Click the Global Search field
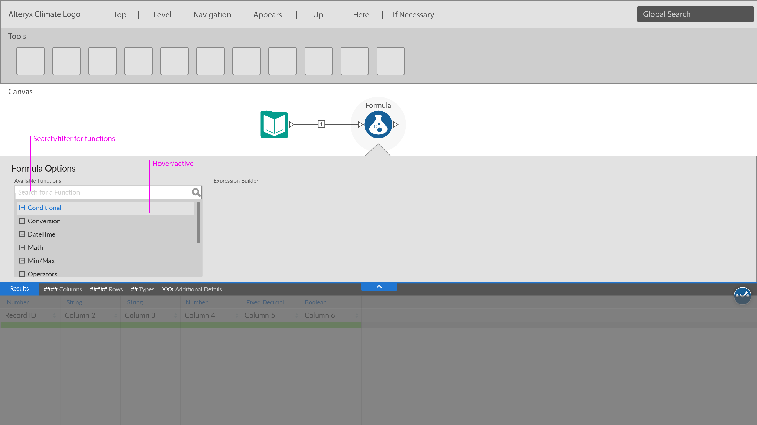This screenshot has width=757, height=425. pos(695,14)
